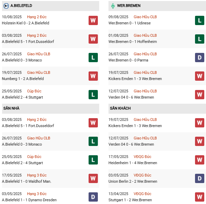
Task: Open Hạng 2 Đức link on 10/08/2025
Action: pyautogui.click(x=37, y=17)
